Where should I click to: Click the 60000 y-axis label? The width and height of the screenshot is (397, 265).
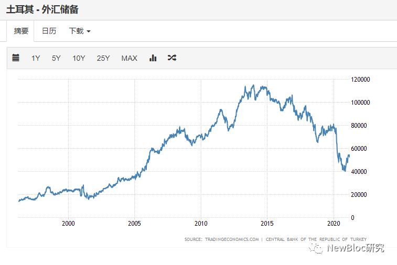tap(359, 148)
